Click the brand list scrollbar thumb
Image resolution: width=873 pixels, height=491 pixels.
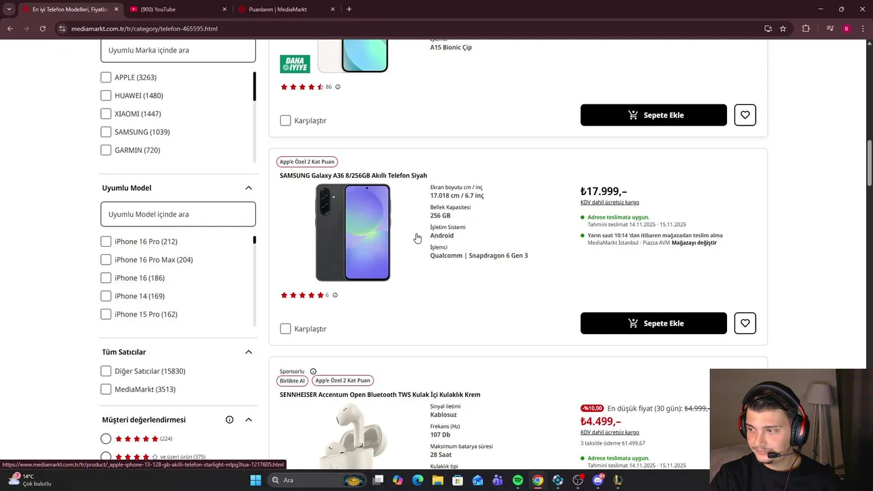coord(254,87)
